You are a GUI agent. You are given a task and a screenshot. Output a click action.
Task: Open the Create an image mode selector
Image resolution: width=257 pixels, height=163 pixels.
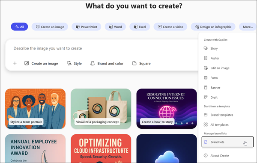[x=41, y=63]
